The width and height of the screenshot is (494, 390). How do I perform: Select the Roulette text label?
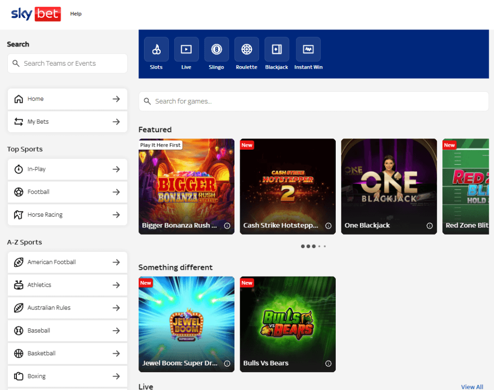(247, 67)
